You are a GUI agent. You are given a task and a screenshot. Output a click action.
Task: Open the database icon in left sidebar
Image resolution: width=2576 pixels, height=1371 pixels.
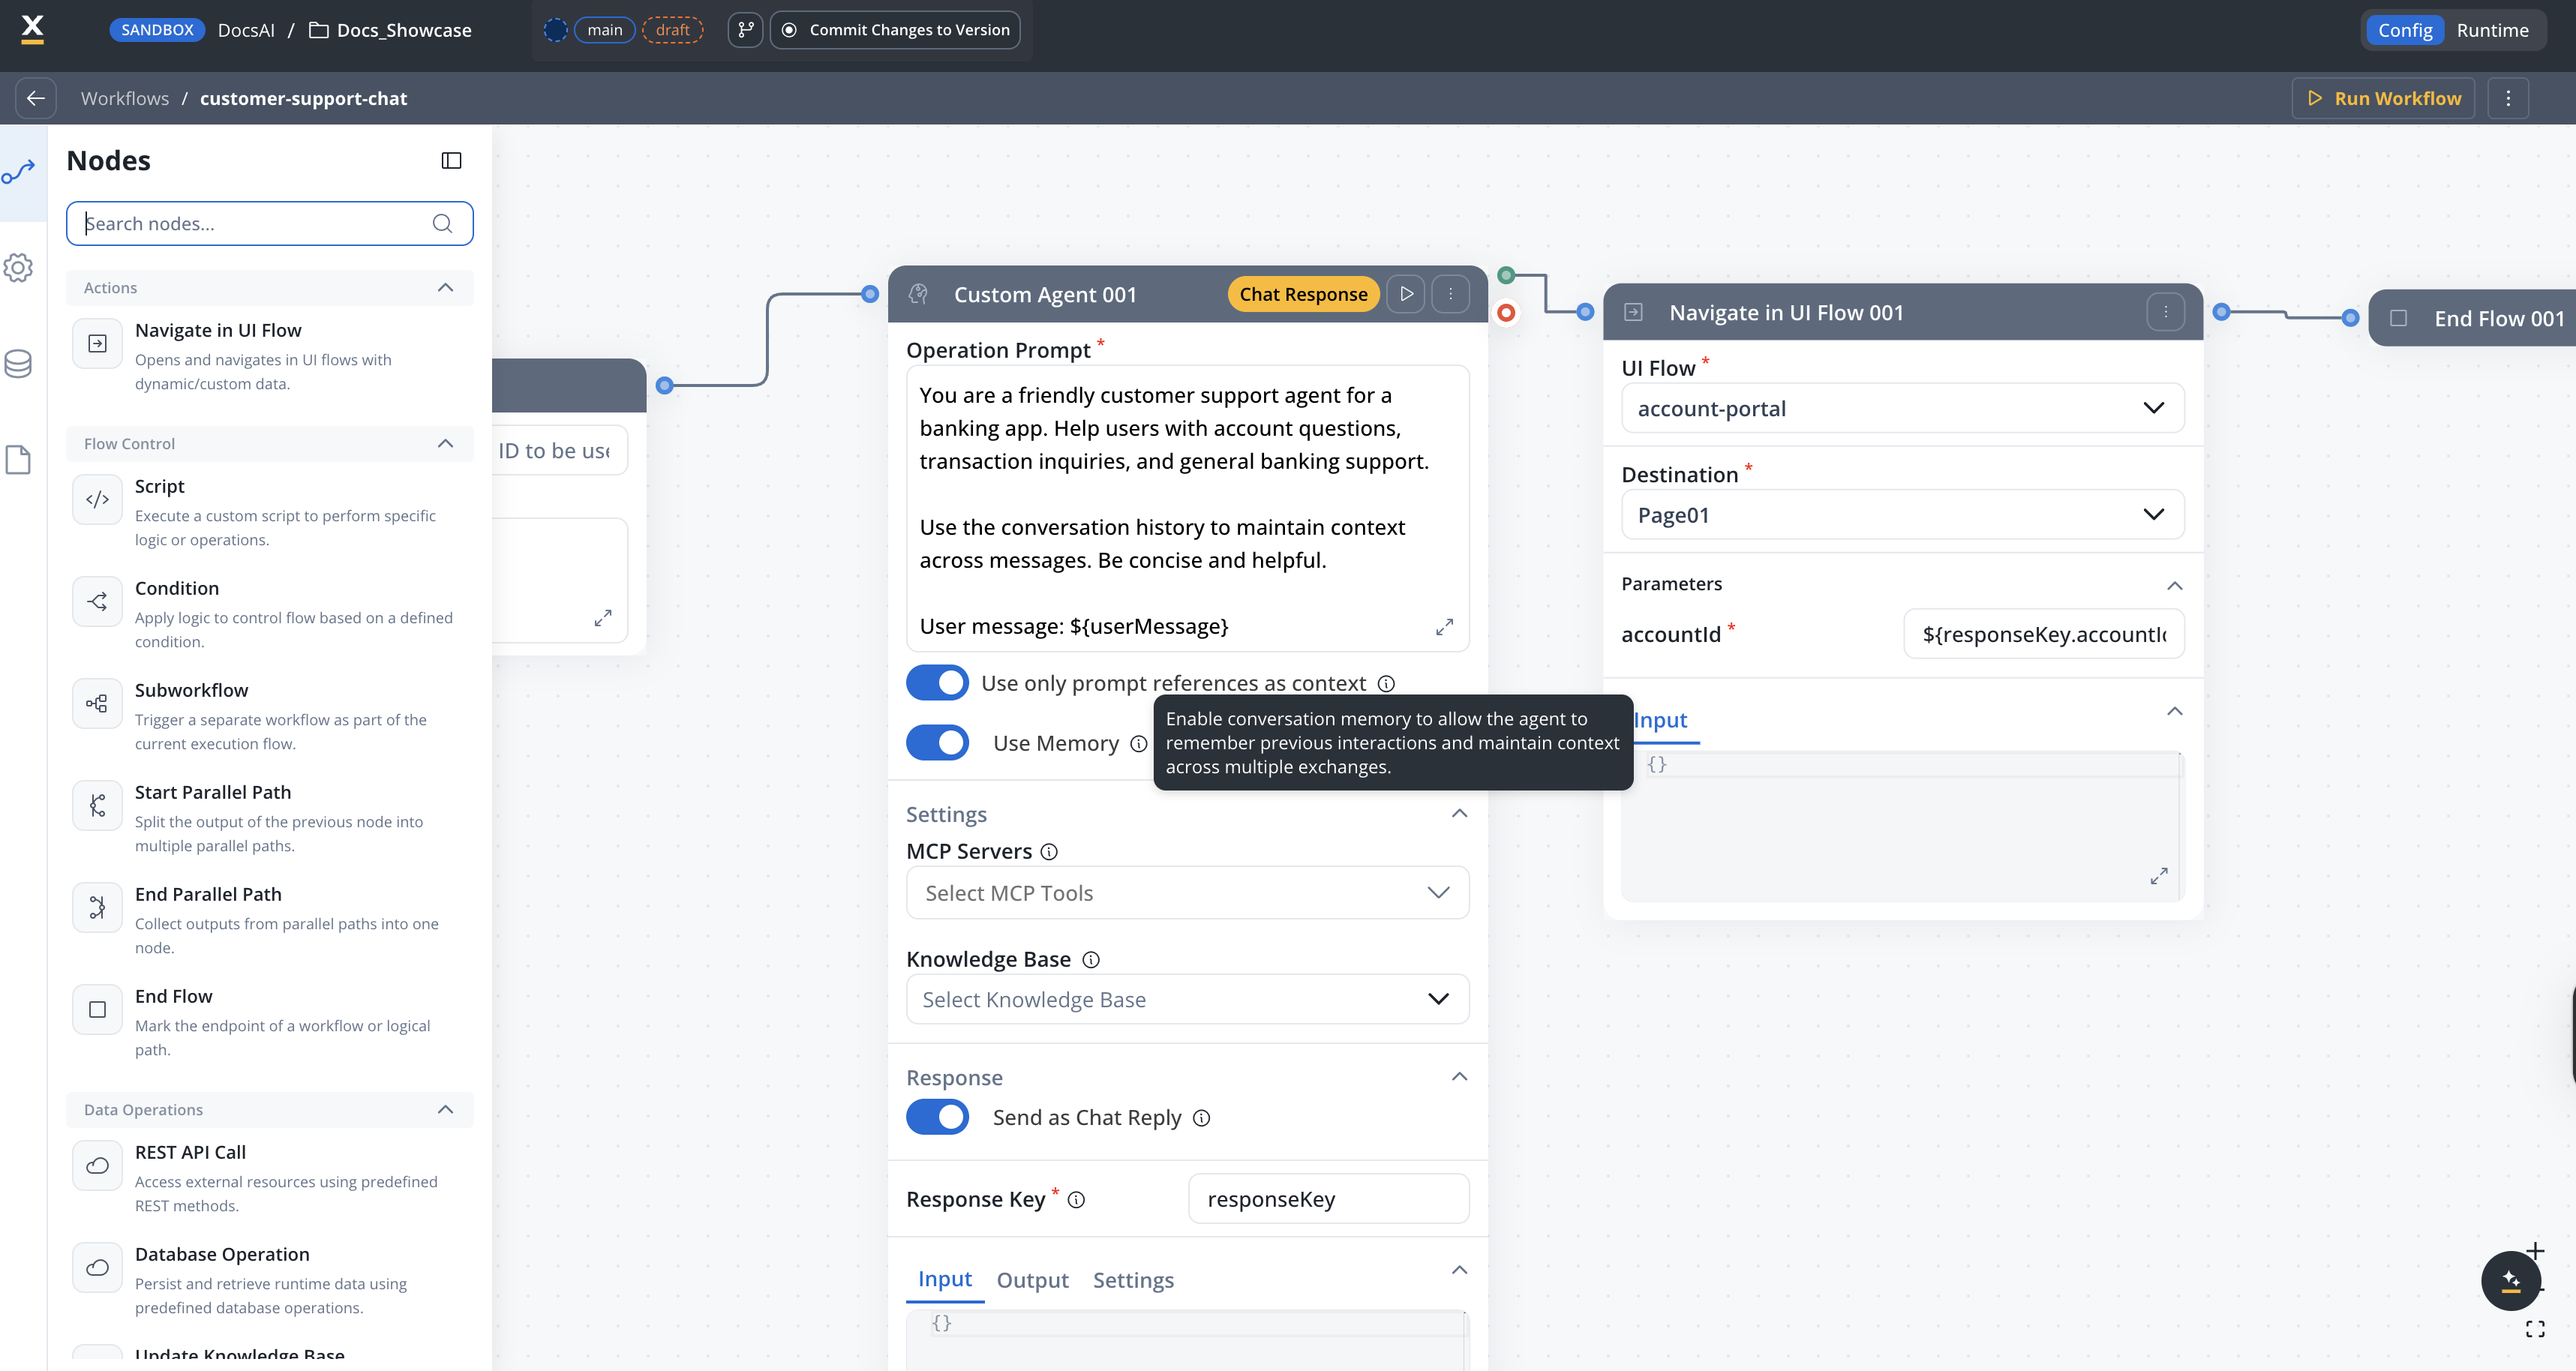pyautogui.click(x=19, y=364)
